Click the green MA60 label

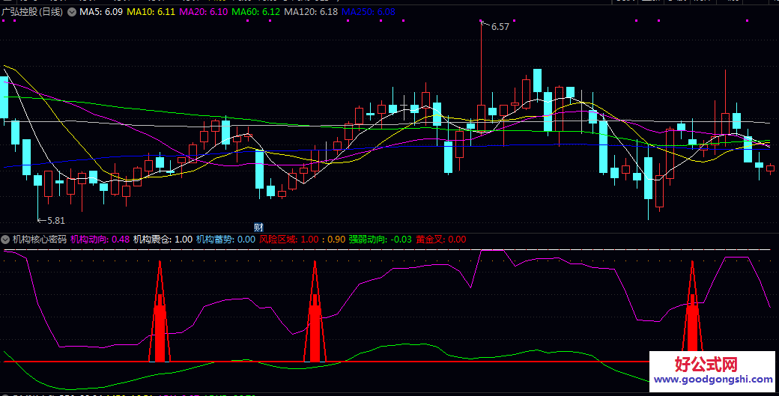[x=256, y=12]
